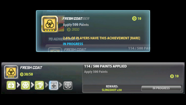The width and height of the screenshot is (186, 105).
Task: Click the FRESH COAT title in bottom panel
Action: click(x=31, y=68)
